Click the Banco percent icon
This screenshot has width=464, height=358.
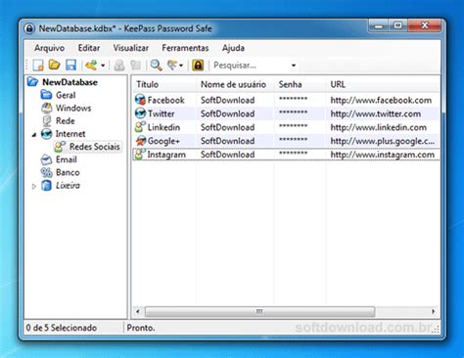coord(46,172)
